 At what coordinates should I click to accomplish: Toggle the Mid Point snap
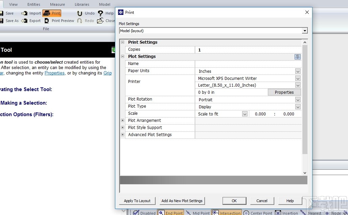click(198, 213)
